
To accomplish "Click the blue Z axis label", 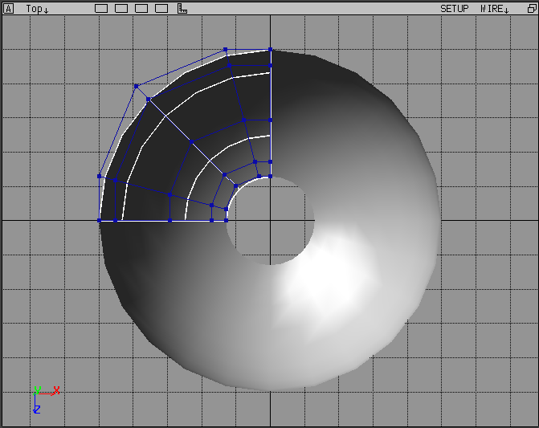I will (x=37, y=410).
